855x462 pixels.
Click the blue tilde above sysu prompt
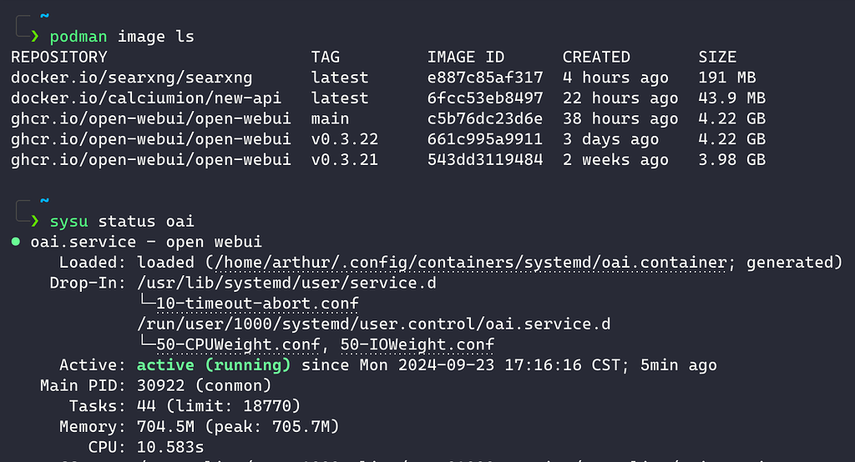point(45,200)
